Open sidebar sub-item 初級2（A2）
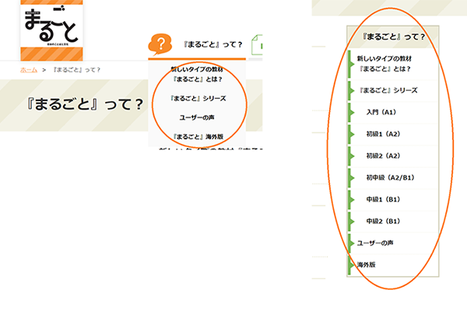467x311 pixels. (393, 155)
